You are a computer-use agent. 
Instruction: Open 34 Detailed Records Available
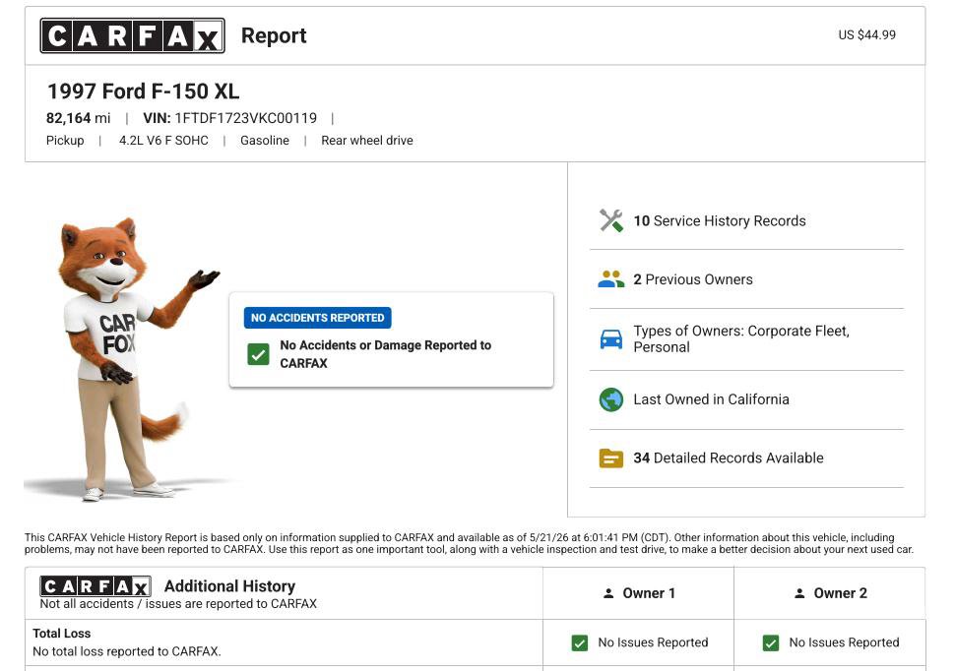(x=728, y=457)
